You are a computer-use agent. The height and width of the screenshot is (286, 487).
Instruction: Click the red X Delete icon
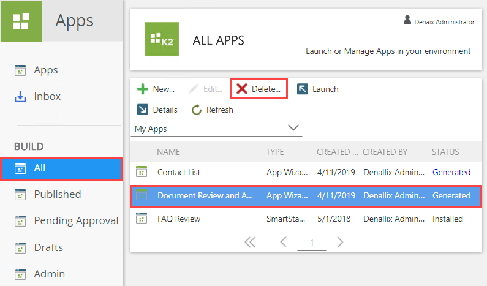[242, 89]
